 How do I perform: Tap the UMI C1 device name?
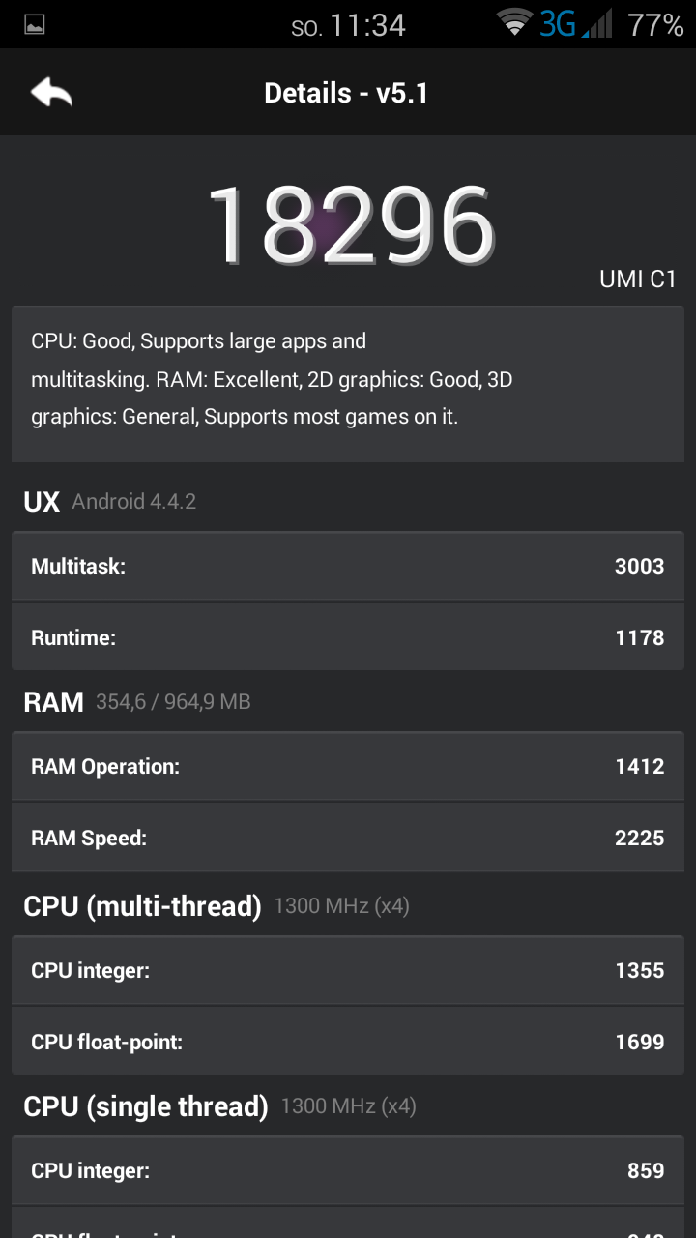[638, 280]
